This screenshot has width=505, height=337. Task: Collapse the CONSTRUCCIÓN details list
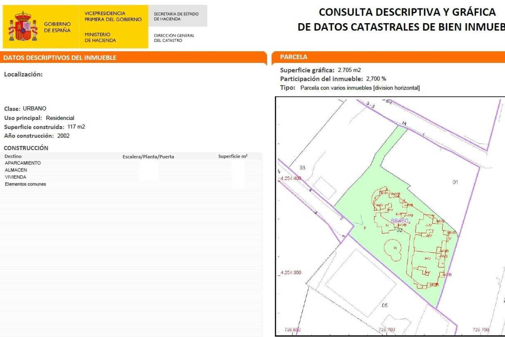[x=26, y=148]
